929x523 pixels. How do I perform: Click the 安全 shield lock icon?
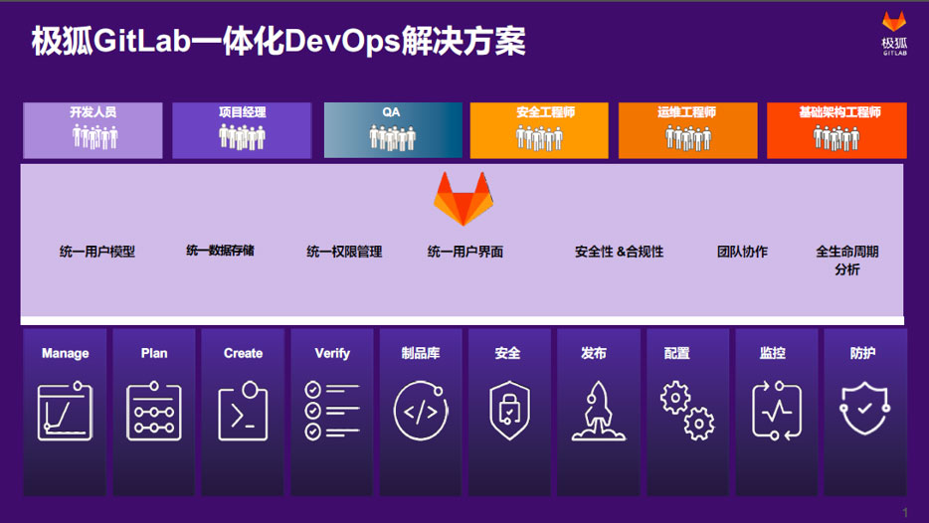click(509, 411)
